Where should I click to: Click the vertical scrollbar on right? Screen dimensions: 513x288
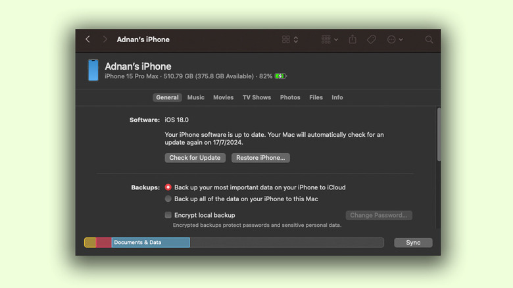[x=438, y=138]
